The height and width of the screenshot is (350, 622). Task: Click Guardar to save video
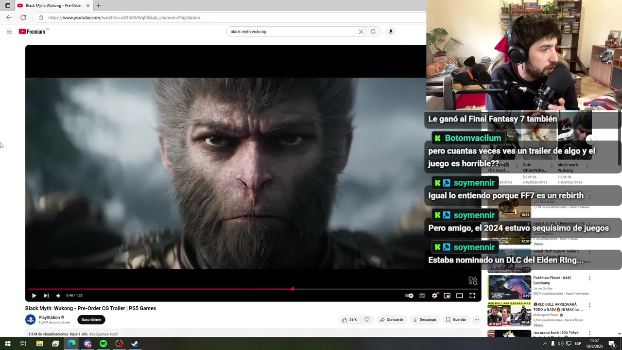pos(456,320)
